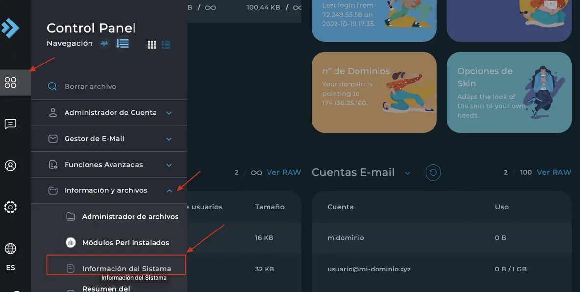Open the Opciones de Skin card

[510, 92]
